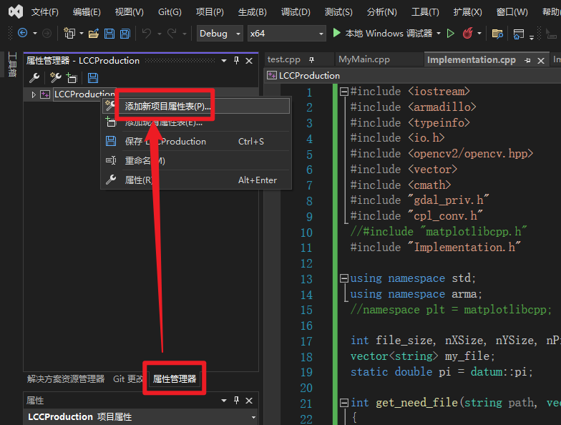Click the wrench icon in Property Manager toolbar
This screenshot has width=561, height=425.
34,77
